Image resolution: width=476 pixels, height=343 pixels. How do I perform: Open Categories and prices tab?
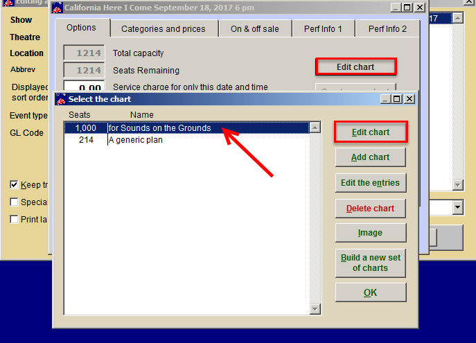pos(164,29)
